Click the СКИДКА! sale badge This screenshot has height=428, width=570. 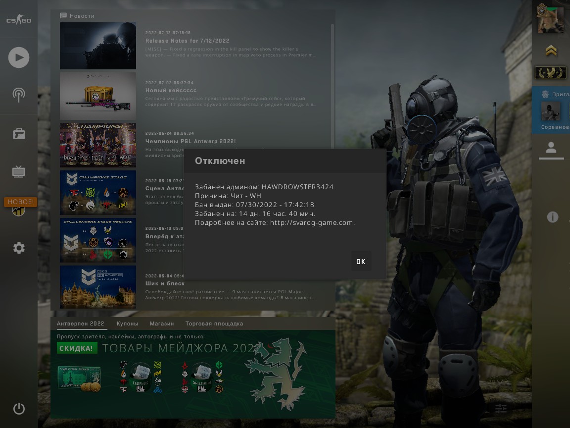(77, 348)
